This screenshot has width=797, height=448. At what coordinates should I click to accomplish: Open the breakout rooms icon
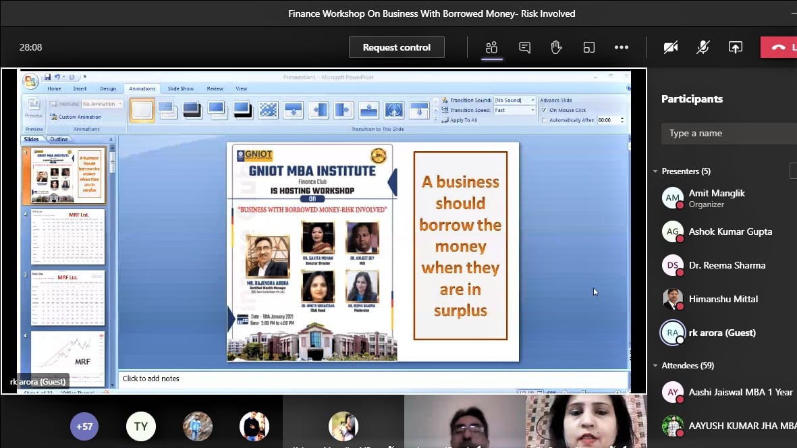589,47
